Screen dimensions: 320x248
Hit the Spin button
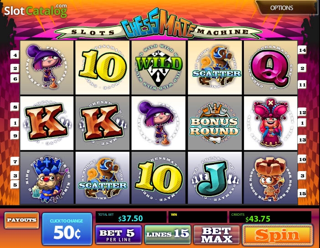pos(278,235)
